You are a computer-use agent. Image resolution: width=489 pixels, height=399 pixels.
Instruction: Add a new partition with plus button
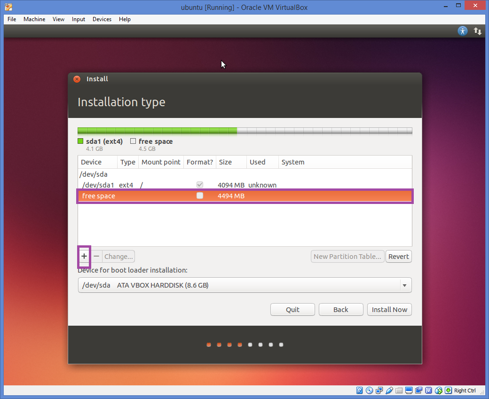pyautogui.click(x=84, y=256)
